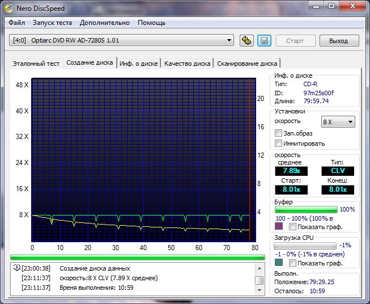This screenshot has height=304, width=370.
Task: Enable the Зап.образ checkbox
Action: [x=278, y=133]
